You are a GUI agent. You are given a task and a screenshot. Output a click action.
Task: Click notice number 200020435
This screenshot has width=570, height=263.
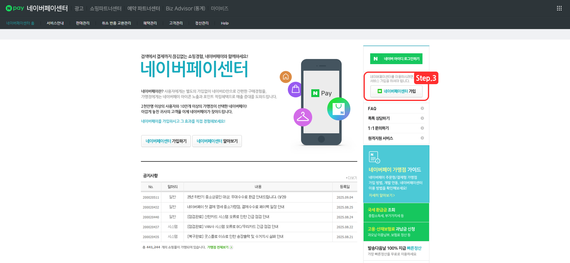151,237
